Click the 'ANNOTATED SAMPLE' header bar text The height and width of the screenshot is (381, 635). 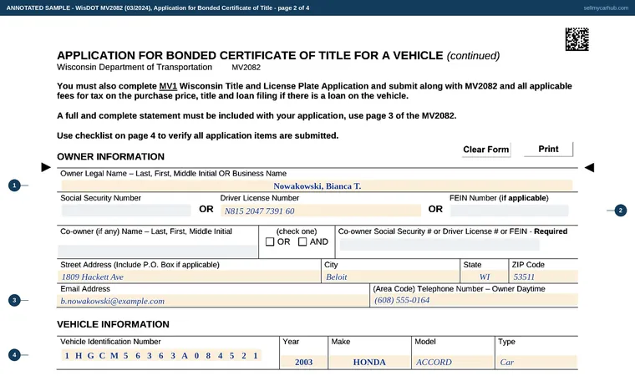(x=158, y=8)
